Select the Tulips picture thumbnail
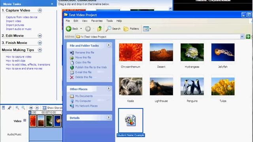The image size is (253, 142). [223, 86]
